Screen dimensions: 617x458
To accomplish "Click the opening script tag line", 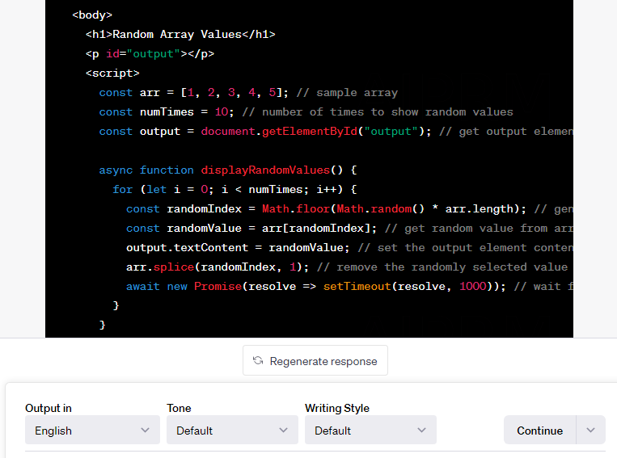I will coord(112,74).
